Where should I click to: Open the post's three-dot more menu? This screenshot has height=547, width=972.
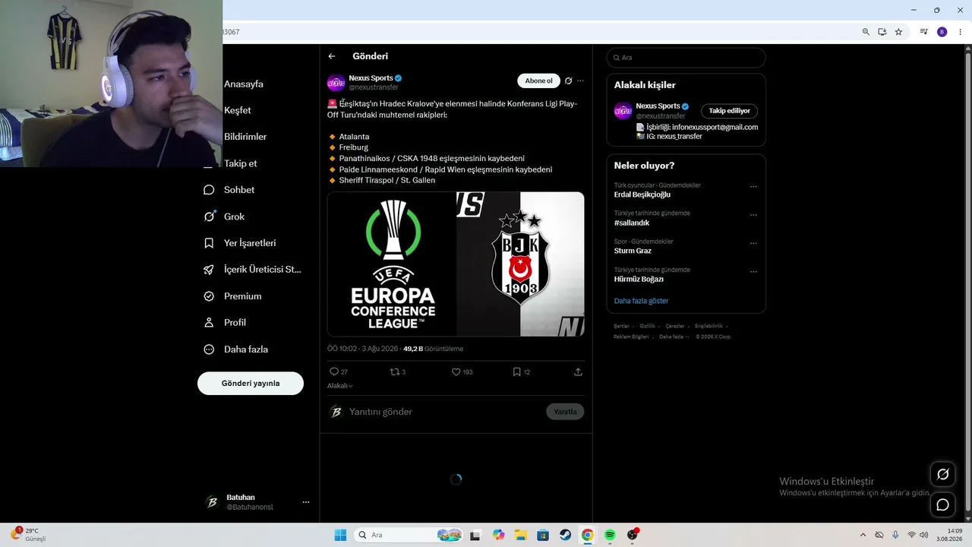pyautogui.click(x=580, y=81)
